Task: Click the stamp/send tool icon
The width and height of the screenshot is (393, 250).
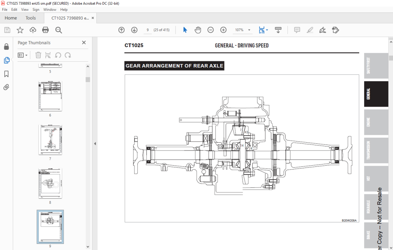Action: click(x=335, y=30)
